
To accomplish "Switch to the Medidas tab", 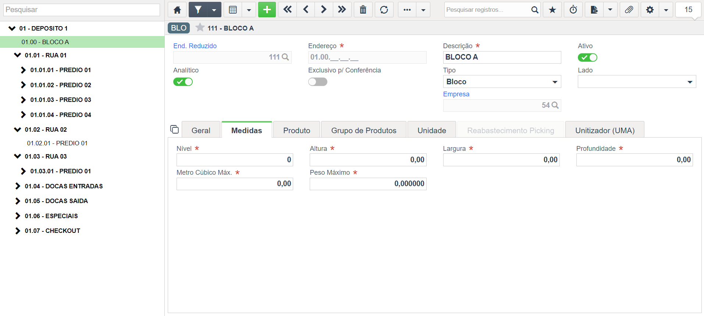I will point(247,130).
